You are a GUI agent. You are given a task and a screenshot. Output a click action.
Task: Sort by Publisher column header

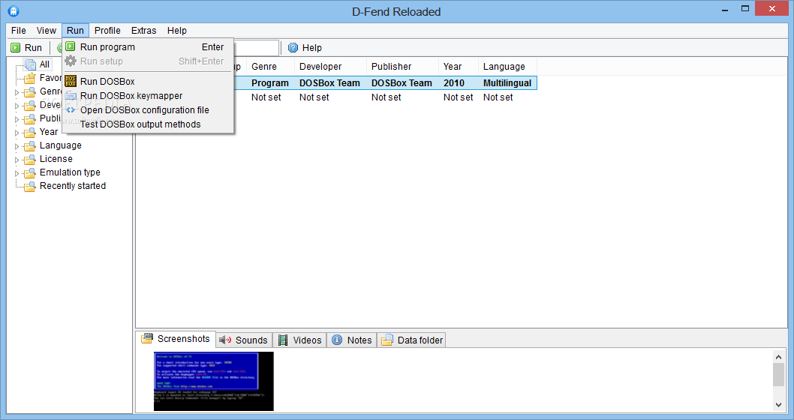point(402,66)
